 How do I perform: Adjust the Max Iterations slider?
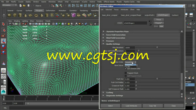tap(157, 47)
